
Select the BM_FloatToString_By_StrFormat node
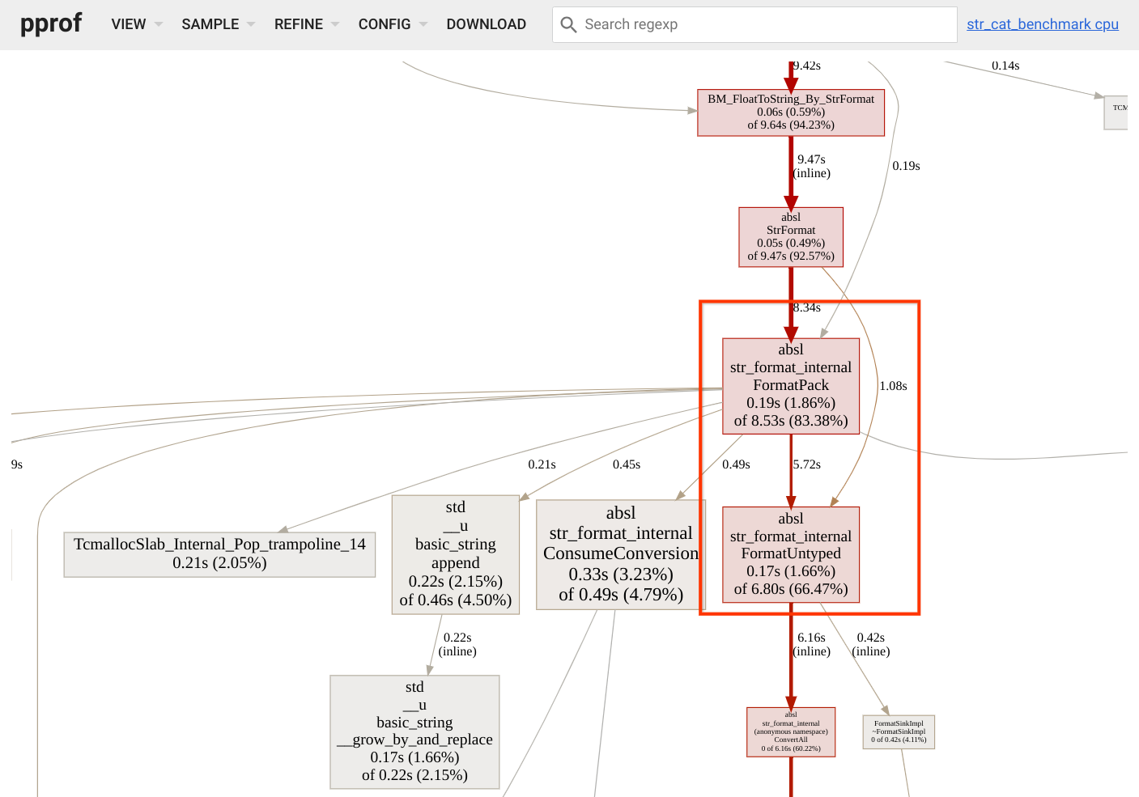tap(791, 112)
